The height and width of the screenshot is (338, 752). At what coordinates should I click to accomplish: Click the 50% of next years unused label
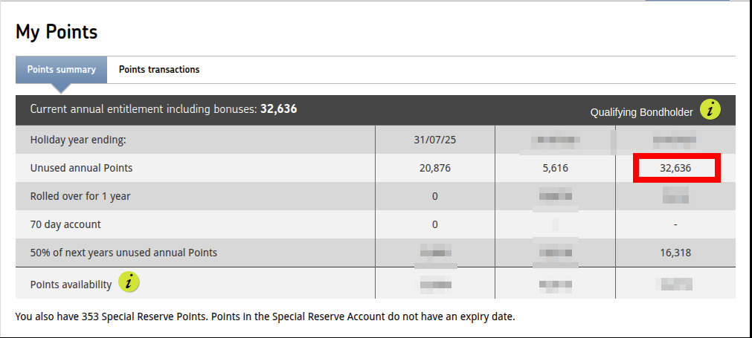pyautogui.click(x=123, y=253)
